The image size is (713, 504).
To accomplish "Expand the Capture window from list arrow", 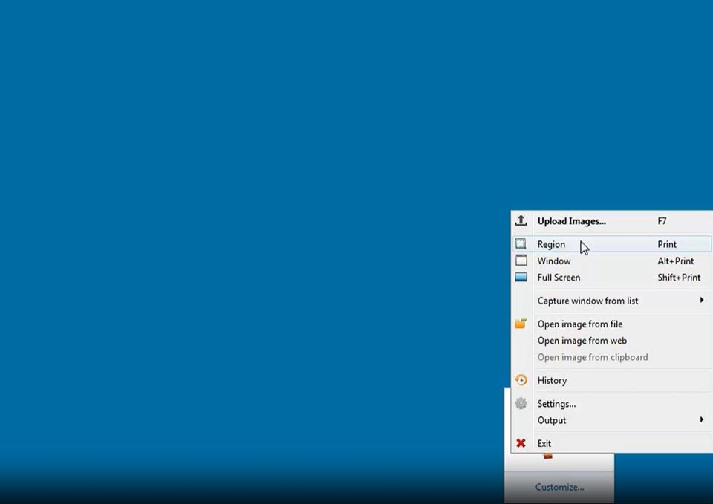I will [x=701, y=300].
